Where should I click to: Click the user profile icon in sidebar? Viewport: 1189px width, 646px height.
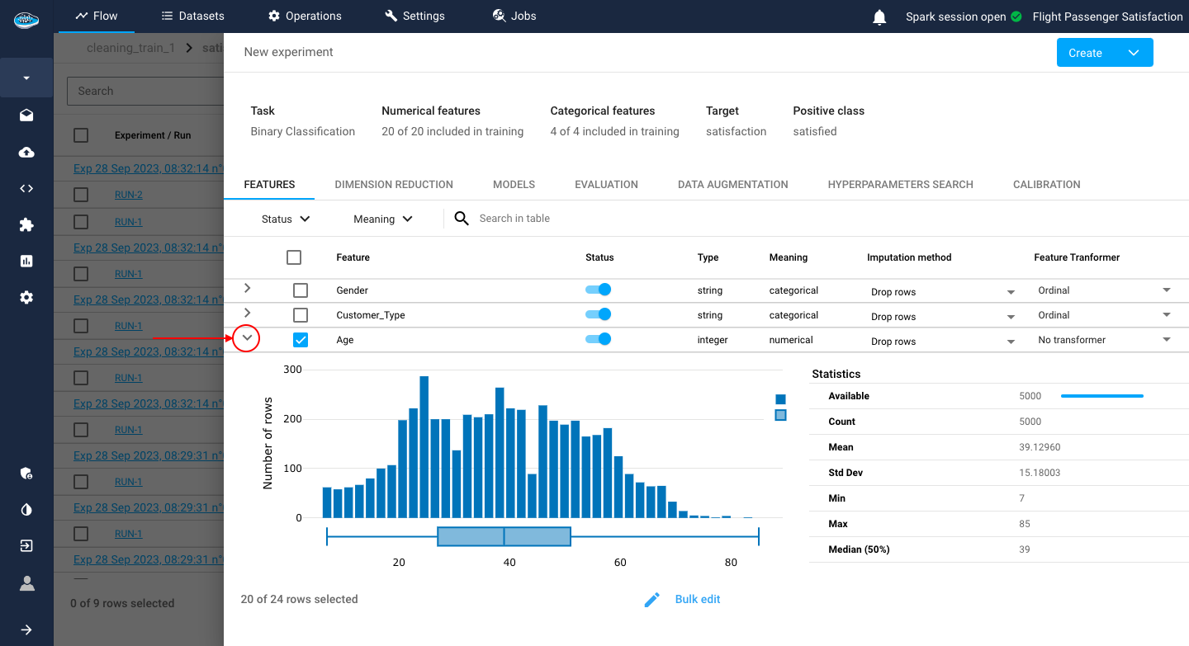26,583
